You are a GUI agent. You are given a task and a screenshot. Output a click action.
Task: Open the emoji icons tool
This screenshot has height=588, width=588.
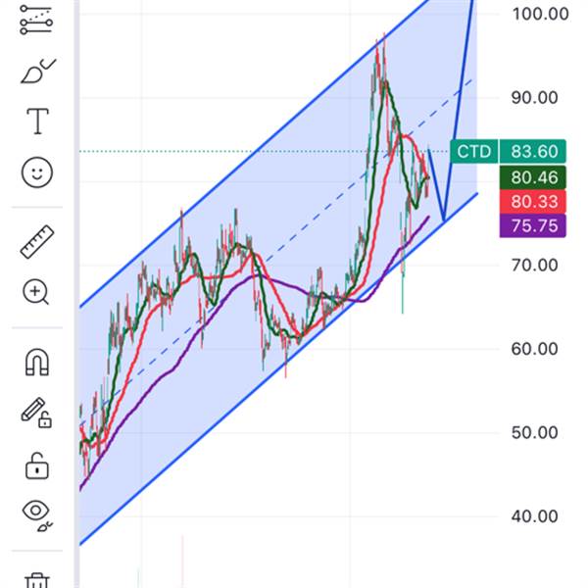pos(37,172)
